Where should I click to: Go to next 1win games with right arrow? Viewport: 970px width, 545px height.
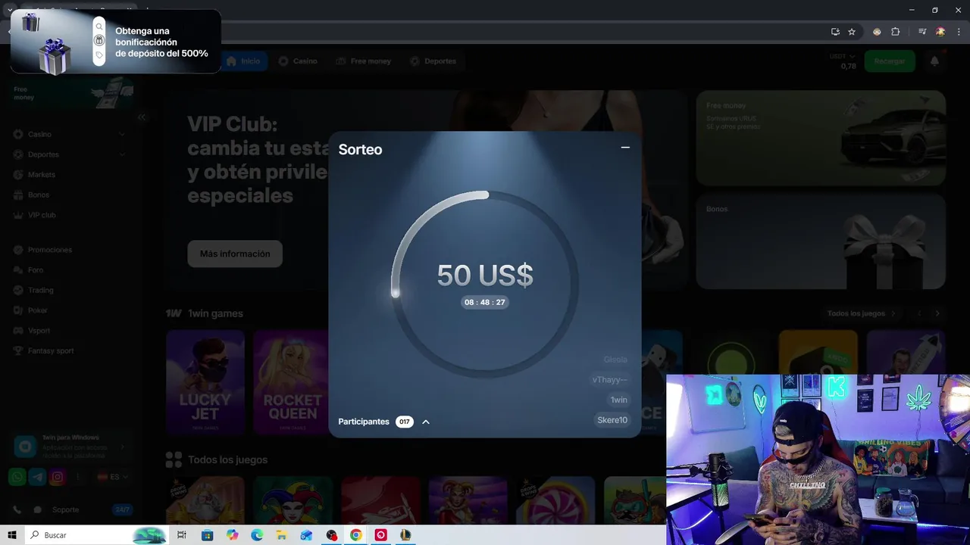[937, 313]
